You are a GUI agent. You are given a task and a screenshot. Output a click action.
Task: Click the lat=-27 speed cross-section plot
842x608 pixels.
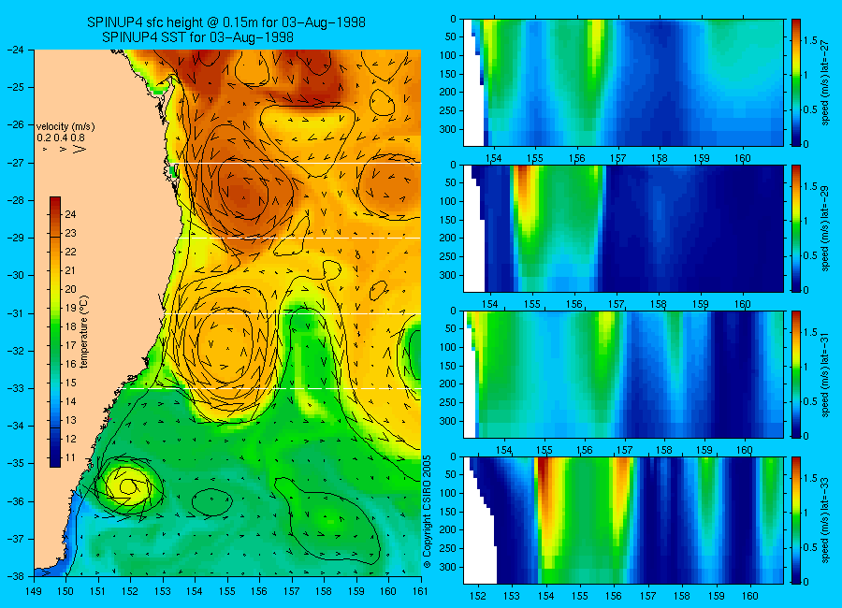pyautogui.click(x=623, y=82)
